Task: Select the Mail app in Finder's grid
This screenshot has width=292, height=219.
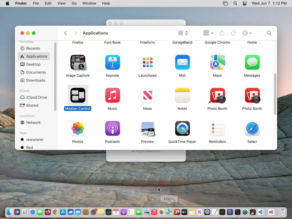Action: [182, 62]
